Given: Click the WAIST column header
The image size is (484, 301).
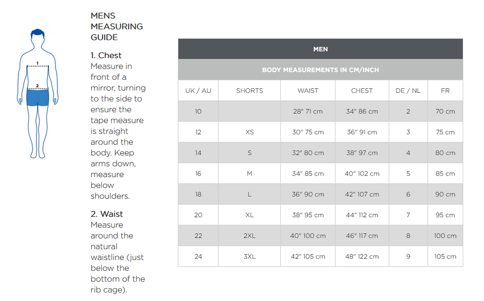Looking at the screenshot, I should [308, 91].
